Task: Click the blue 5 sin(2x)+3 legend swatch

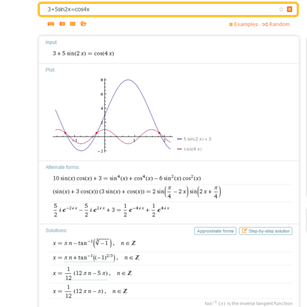Action: click(x=179, y=139)
